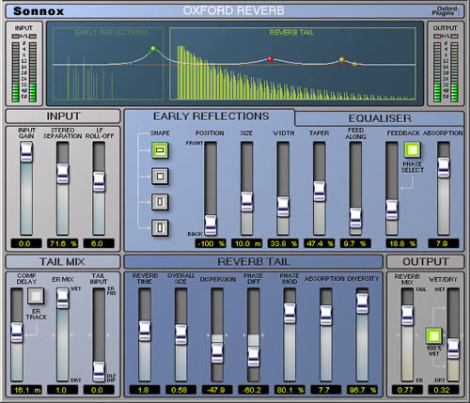Click the Reverb Time value 1.8
This screenshot has width=470, height=403.
[145, 390]
